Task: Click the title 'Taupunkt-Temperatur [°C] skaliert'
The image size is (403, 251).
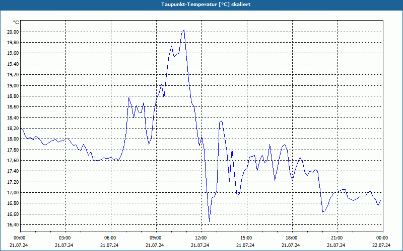Action: [x=206, y=5]
